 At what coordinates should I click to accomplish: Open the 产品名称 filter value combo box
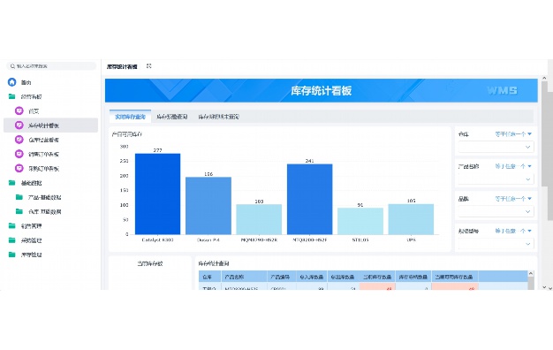pyautogui.click(x=496, y=179)
